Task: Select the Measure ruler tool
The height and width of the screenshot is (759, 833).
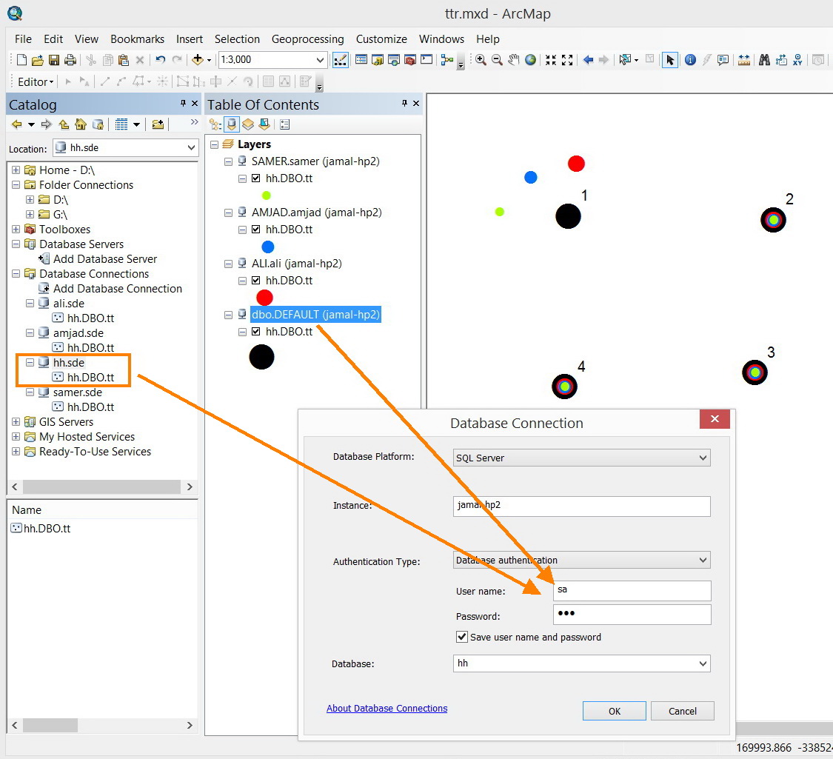Action: click(x=743, y=60)
